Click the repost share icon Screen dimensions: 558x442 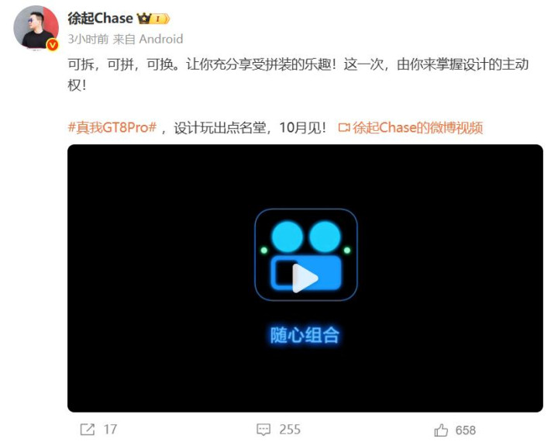(87, 429)
